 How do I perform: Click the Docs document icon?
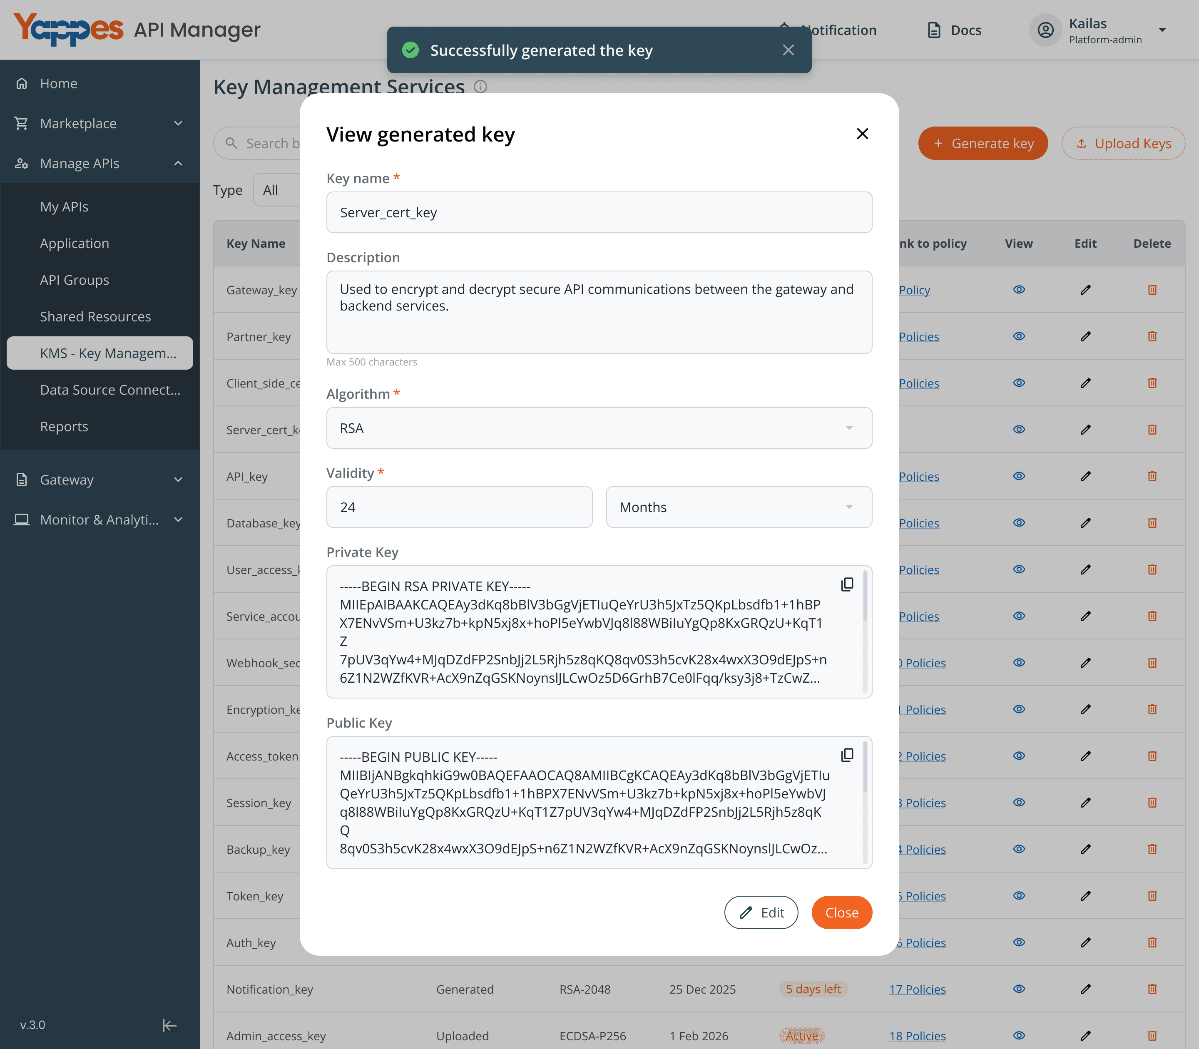[x=934, y=30]
